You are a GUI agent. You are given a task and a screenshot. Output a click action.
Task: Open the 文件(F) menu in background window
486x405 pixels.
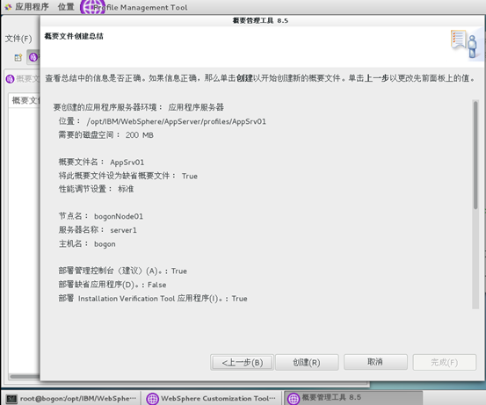tap(18, 39)
